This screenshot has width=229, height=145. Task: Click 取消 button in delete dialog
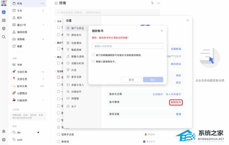point(131,80)
